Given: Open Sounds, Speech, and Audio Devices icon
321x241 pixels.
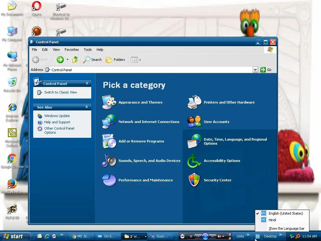Looking at the screenshot, I should (x=109, y=161).
